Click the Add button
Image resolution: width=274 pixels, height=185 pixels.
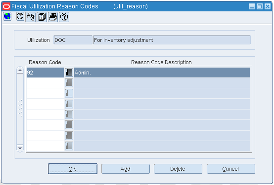click(126, 169)
